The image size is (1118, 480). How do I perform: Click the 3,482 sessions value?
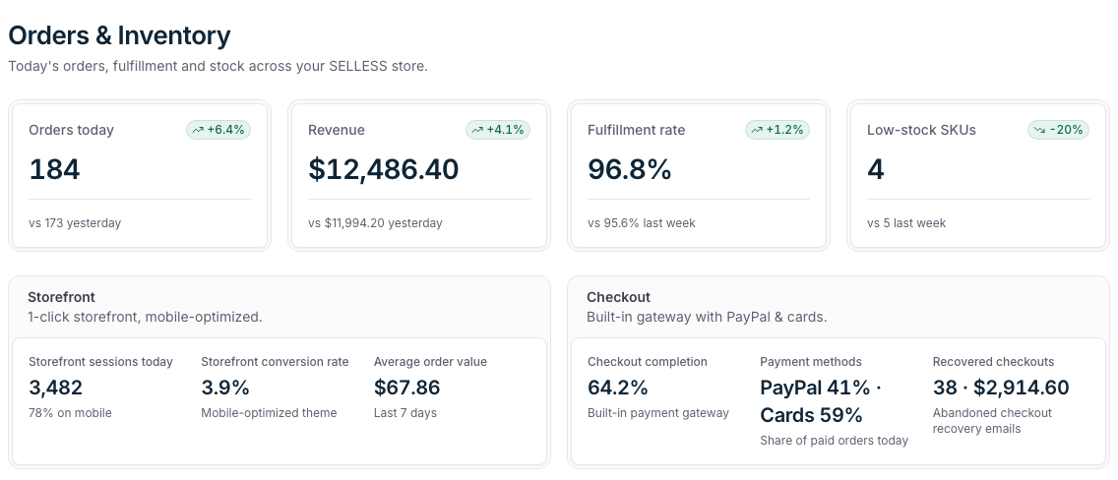pos(56,388)
